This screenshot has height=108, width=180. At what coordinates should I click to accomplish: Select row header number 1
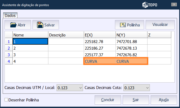click(8, 41)
